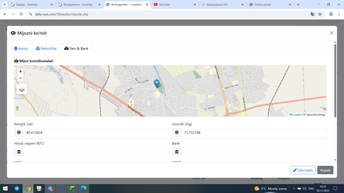Go back in the browser
Viewport: 344px width, 193px height.
(5, 14)
